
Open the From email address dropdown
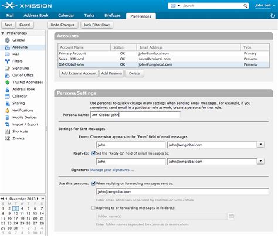click(260, 145)
